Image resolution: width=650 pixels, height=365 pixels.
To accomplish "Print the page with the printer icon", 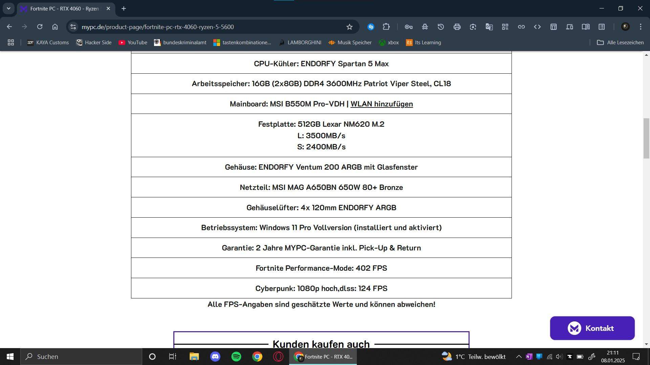I will point(457,27).
